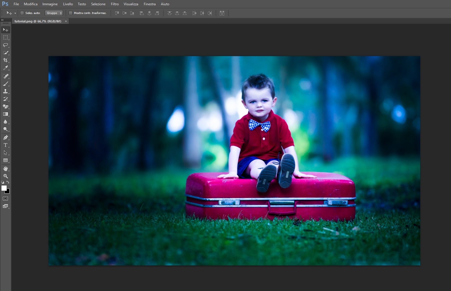Select the Gradient tool
451x291 pixels.
pos(6,114)
